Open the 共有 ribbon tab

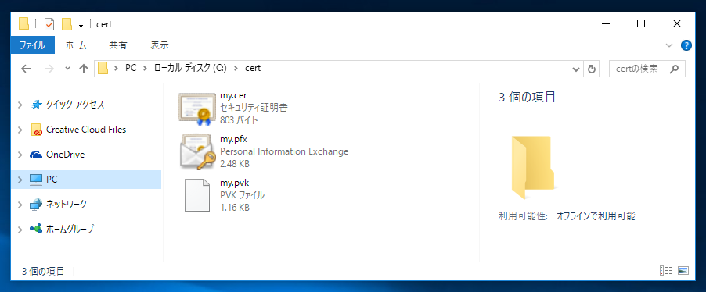pos(118,45)
